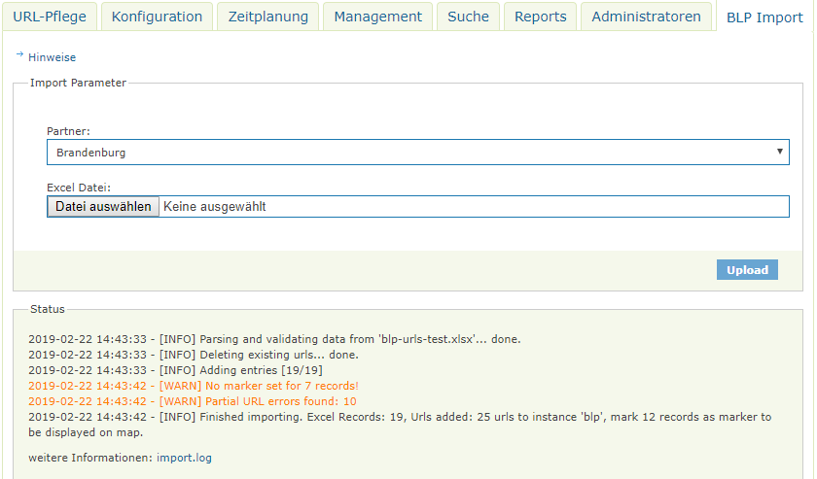Click the small arrow icon before Hinweise

[x=19, y=55]
